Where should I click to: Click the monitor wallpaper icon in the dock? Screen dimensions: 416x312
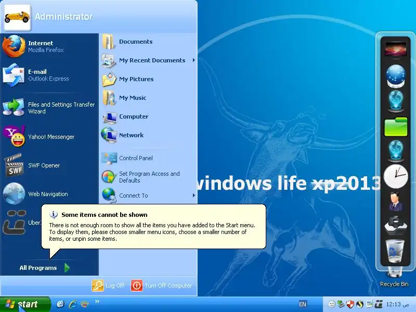tap(396, 49)
